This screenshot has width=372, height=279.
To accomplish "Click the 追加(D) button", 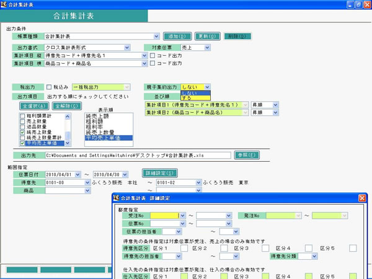I will [x=177, y=37].
